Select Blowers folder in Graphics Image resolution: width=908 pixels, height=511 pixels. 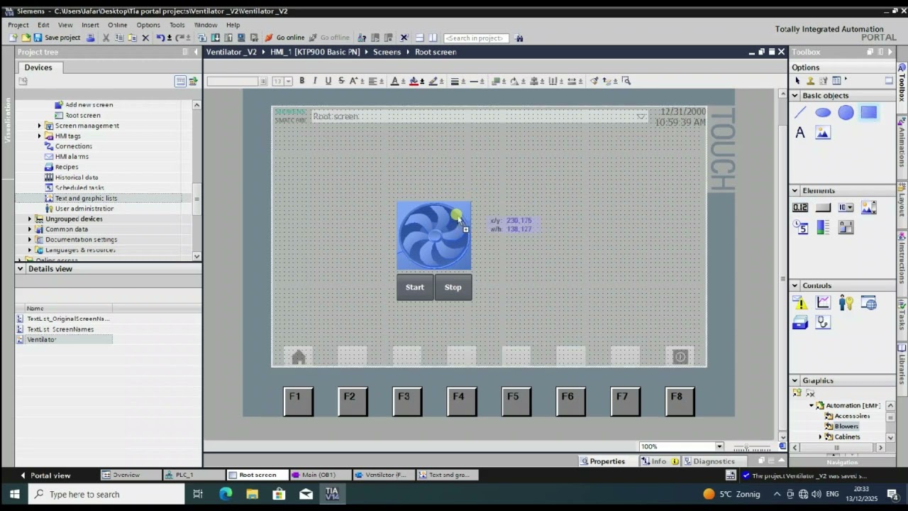tap(846, 427)
